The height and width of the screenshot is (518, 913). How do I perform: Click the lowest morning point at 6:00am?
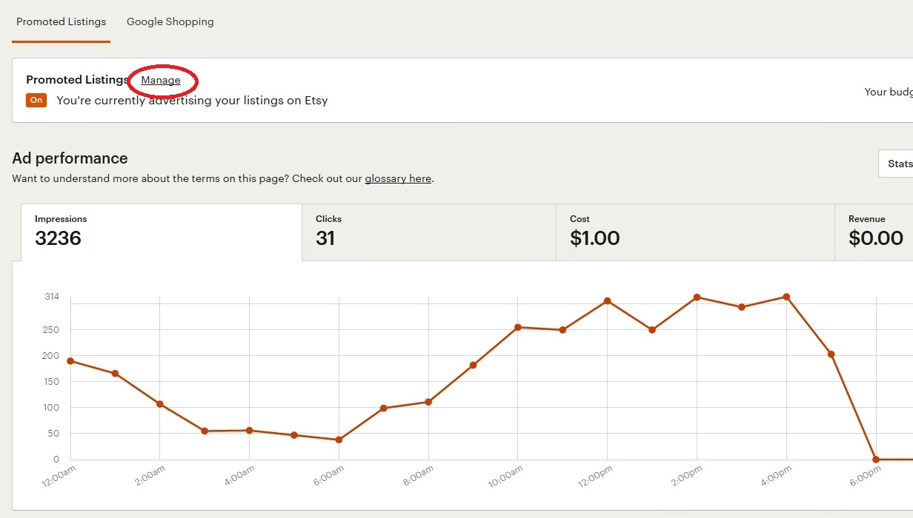click(339, 440)
